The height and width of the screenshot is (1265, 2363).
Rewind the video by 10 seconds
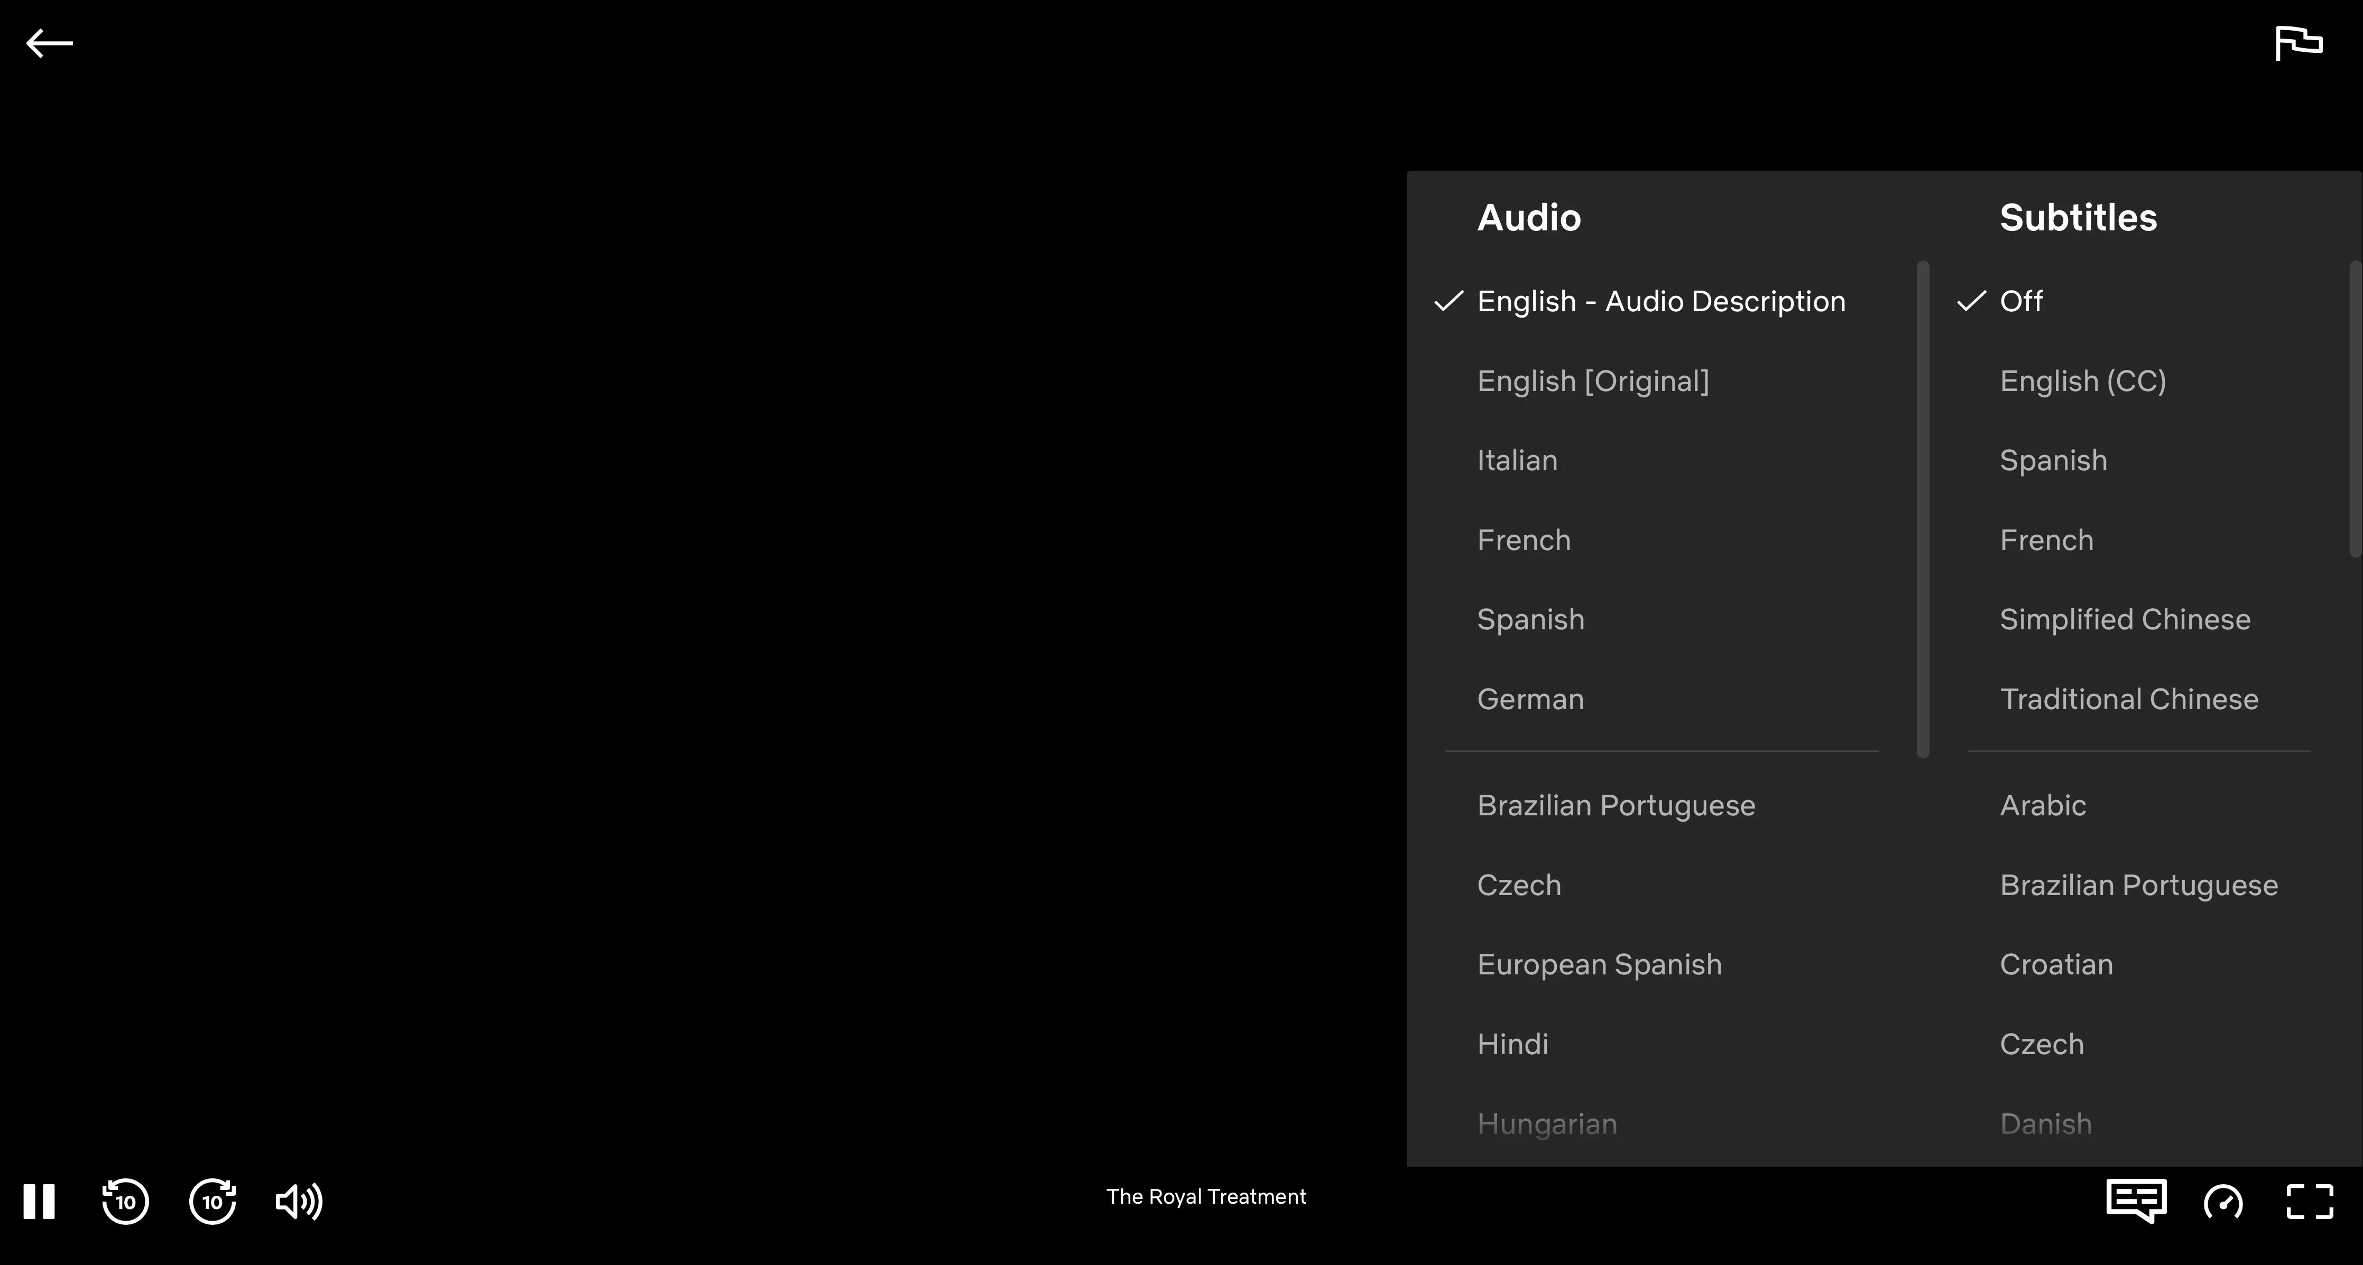tap(125, 1202)
